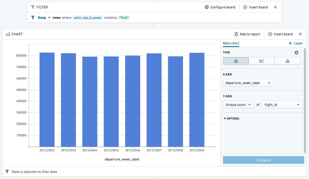Click the "TRUE" filter value tag
Image resolution: width=309 pixels, height=179 pixels.
pyautogui.click(x=124, y=18)
